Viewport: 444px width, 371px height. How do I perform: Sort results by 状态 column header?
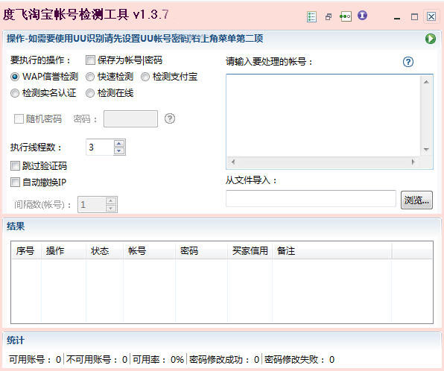point(105,250)
